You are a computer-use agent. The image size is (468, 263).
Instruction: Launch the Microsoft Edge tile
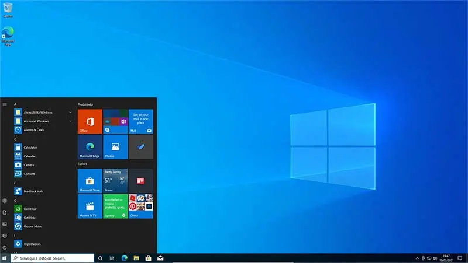point(90,147)
